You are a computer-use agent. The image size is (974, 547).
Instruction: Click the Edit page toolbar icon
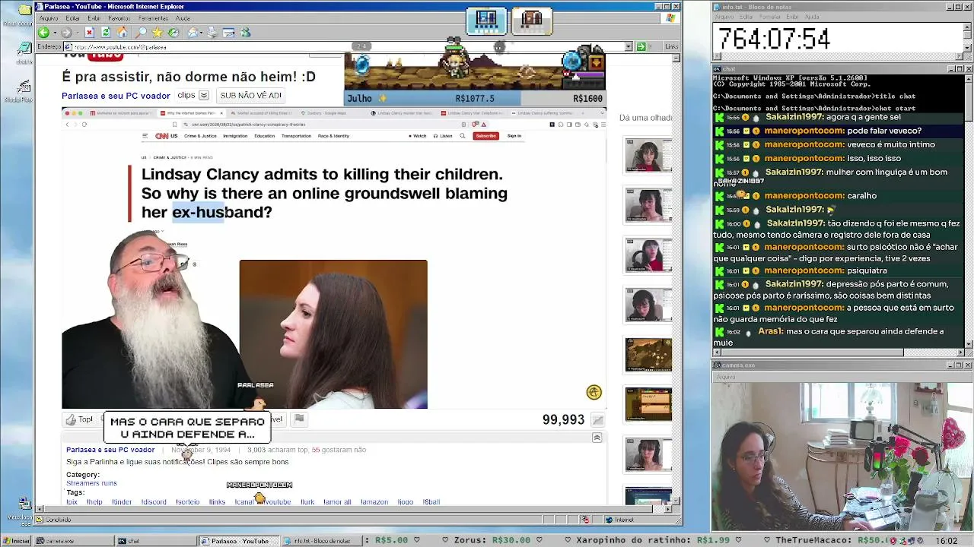[228, 33]
